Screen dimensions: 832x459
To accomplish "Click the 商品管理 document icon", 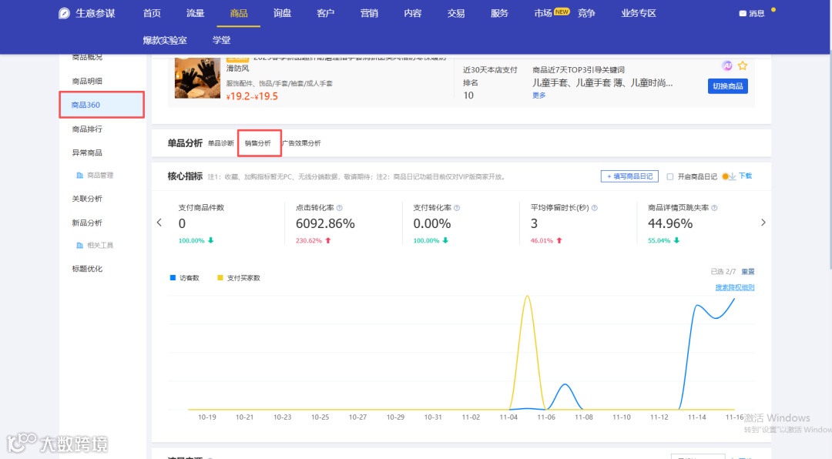I will (79, 175).
